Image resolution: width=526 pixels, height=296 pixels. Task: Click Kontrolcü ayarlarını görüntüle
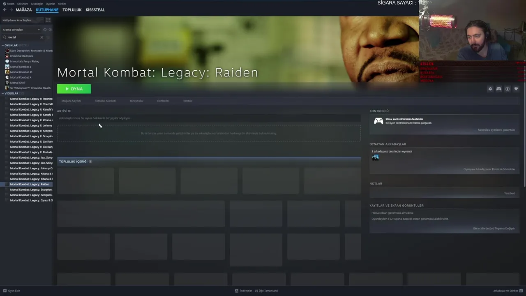pos(496,130)
